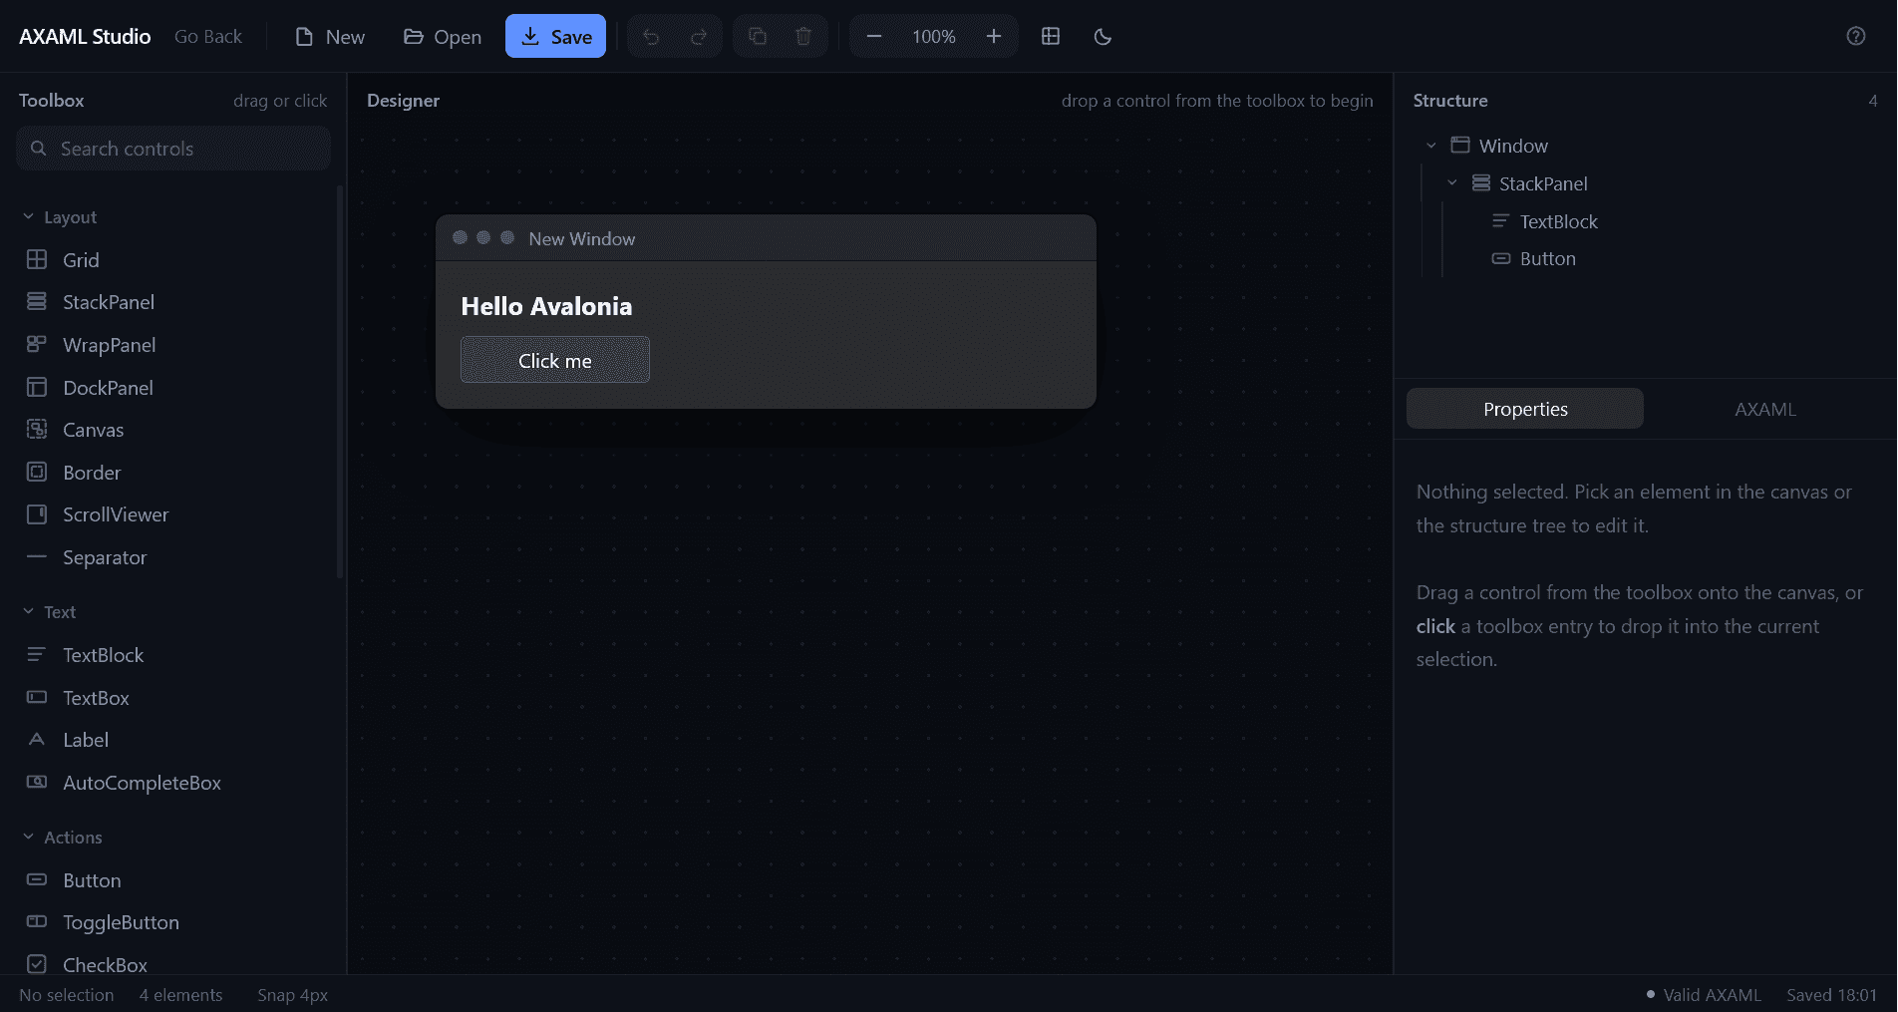Add a Label from the toolbox

173,740
